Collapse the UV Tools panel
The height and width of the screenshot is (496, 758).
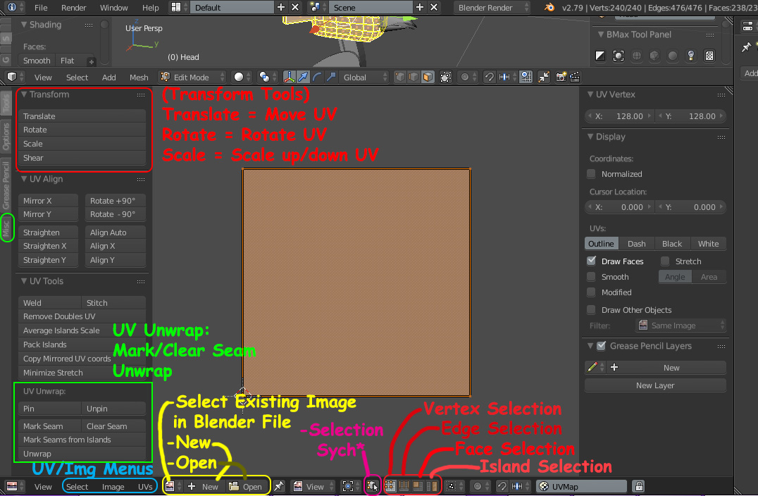[x=24, y=281]
